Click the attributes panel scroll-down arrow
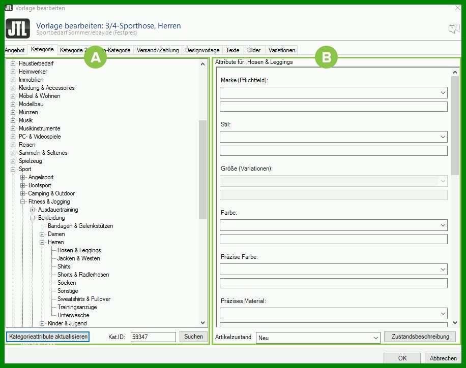 tap(455, 323)
